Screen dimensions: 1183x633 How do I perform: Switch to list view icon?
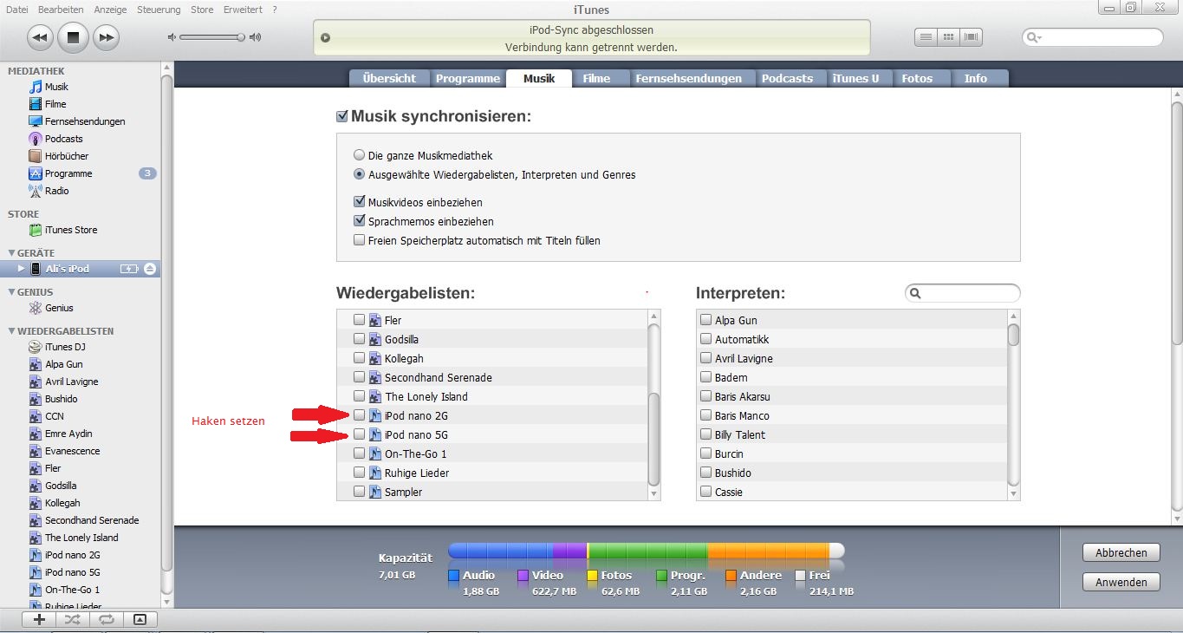pos(926,37)
